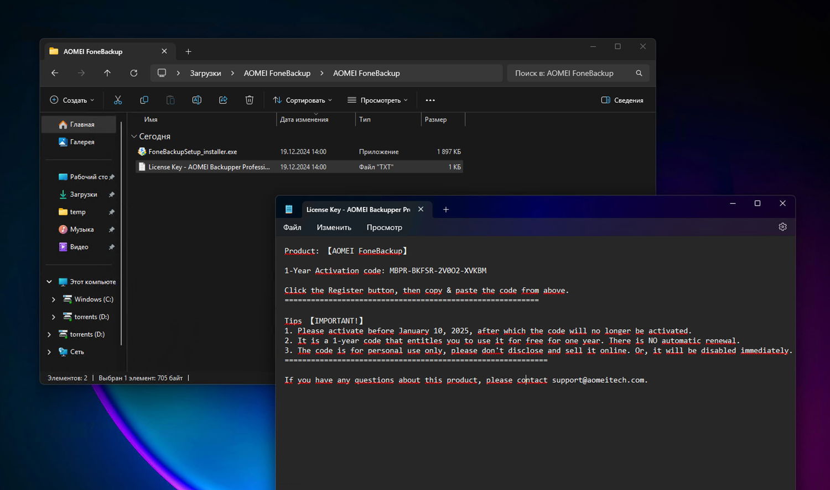
Task: Click the Copy icon in Explorer toolbar
Action: point(144,100)
